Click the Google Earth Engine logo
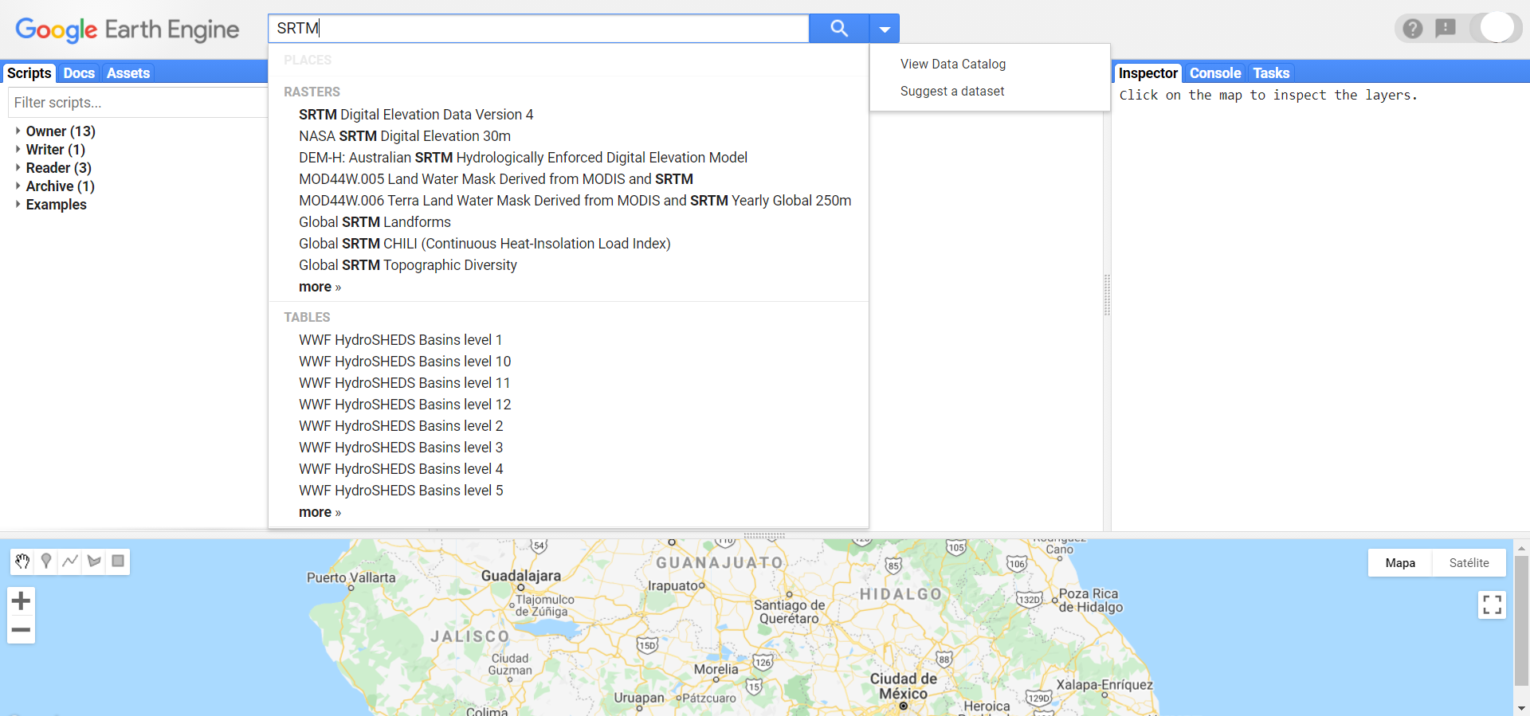This screenshot has width=1530, height=716. [127, 29]
